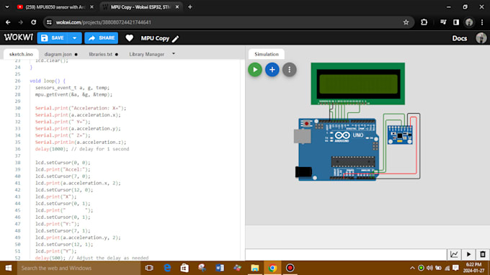Screen dimensions: 490x275
Task: Open the Wokwi user avatar menu
Action: coord(481,38)
